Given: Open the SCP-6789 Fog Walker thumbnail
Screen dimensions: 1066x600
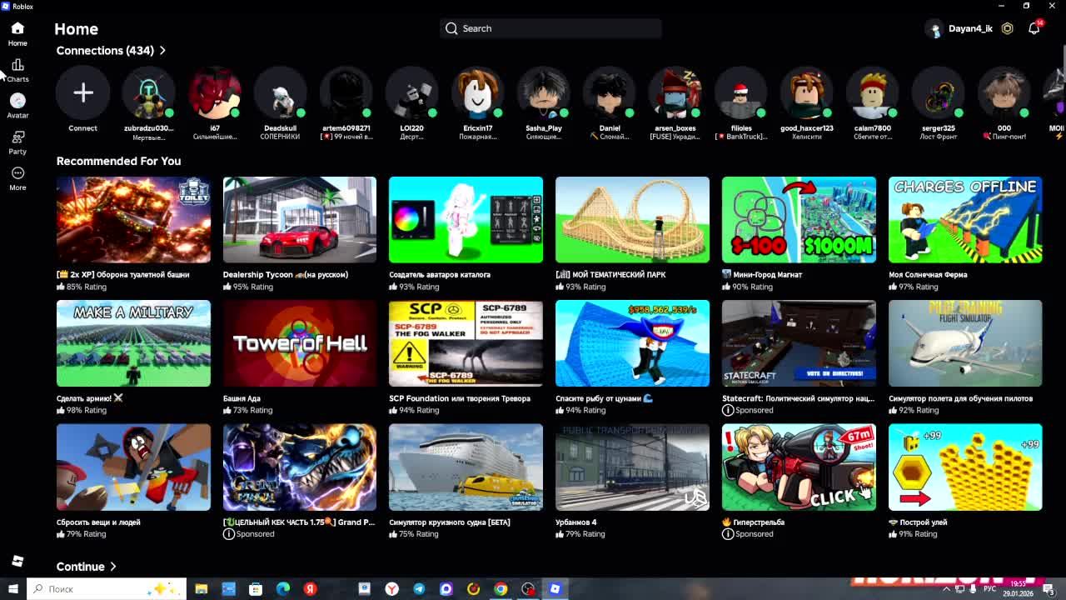Looking at the screenshot, I should coord(466,343).
